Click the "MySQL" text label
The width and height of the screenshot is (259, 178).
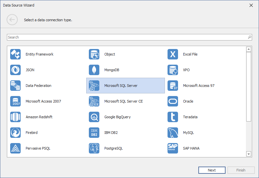(188, 133)
